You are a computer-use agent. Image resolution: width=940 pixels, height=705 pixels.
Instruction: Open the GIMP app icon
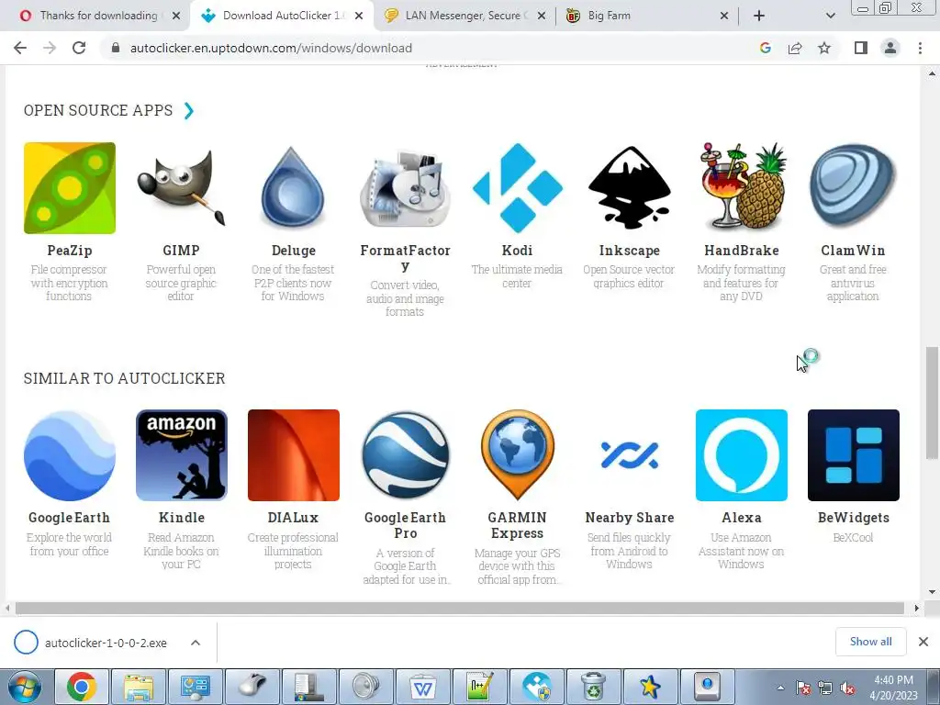coord(181,188)
